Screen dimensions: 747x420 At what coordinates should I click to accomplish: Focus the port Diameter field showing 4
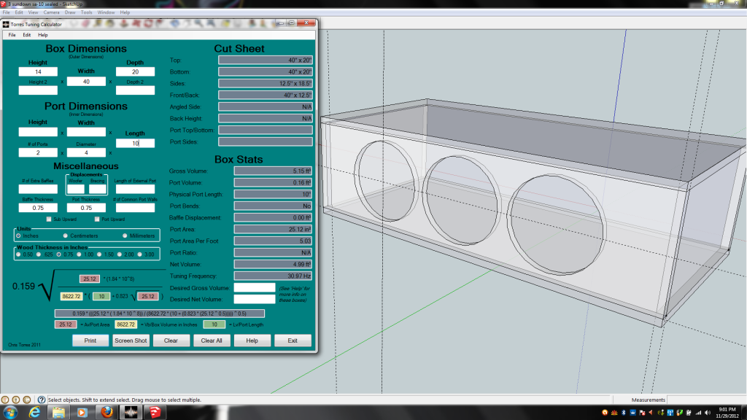point(86,153)
